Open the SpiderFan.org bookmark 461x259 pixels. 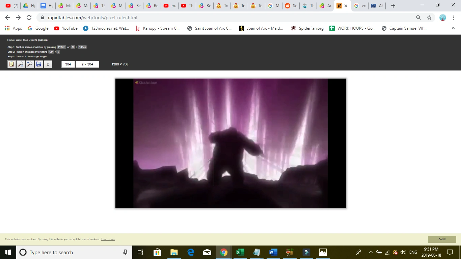pyautogui.click(x=307, y=28)
